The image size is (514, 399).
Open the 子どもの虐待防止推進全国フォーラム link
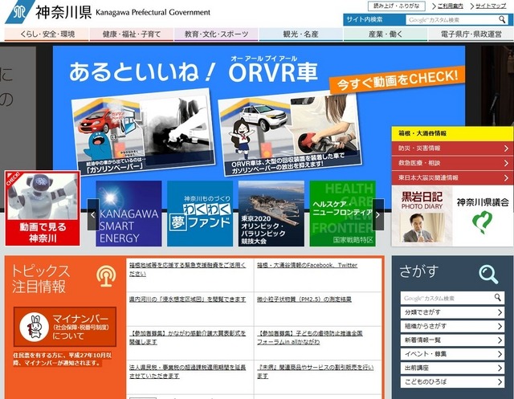pos(309,337)
